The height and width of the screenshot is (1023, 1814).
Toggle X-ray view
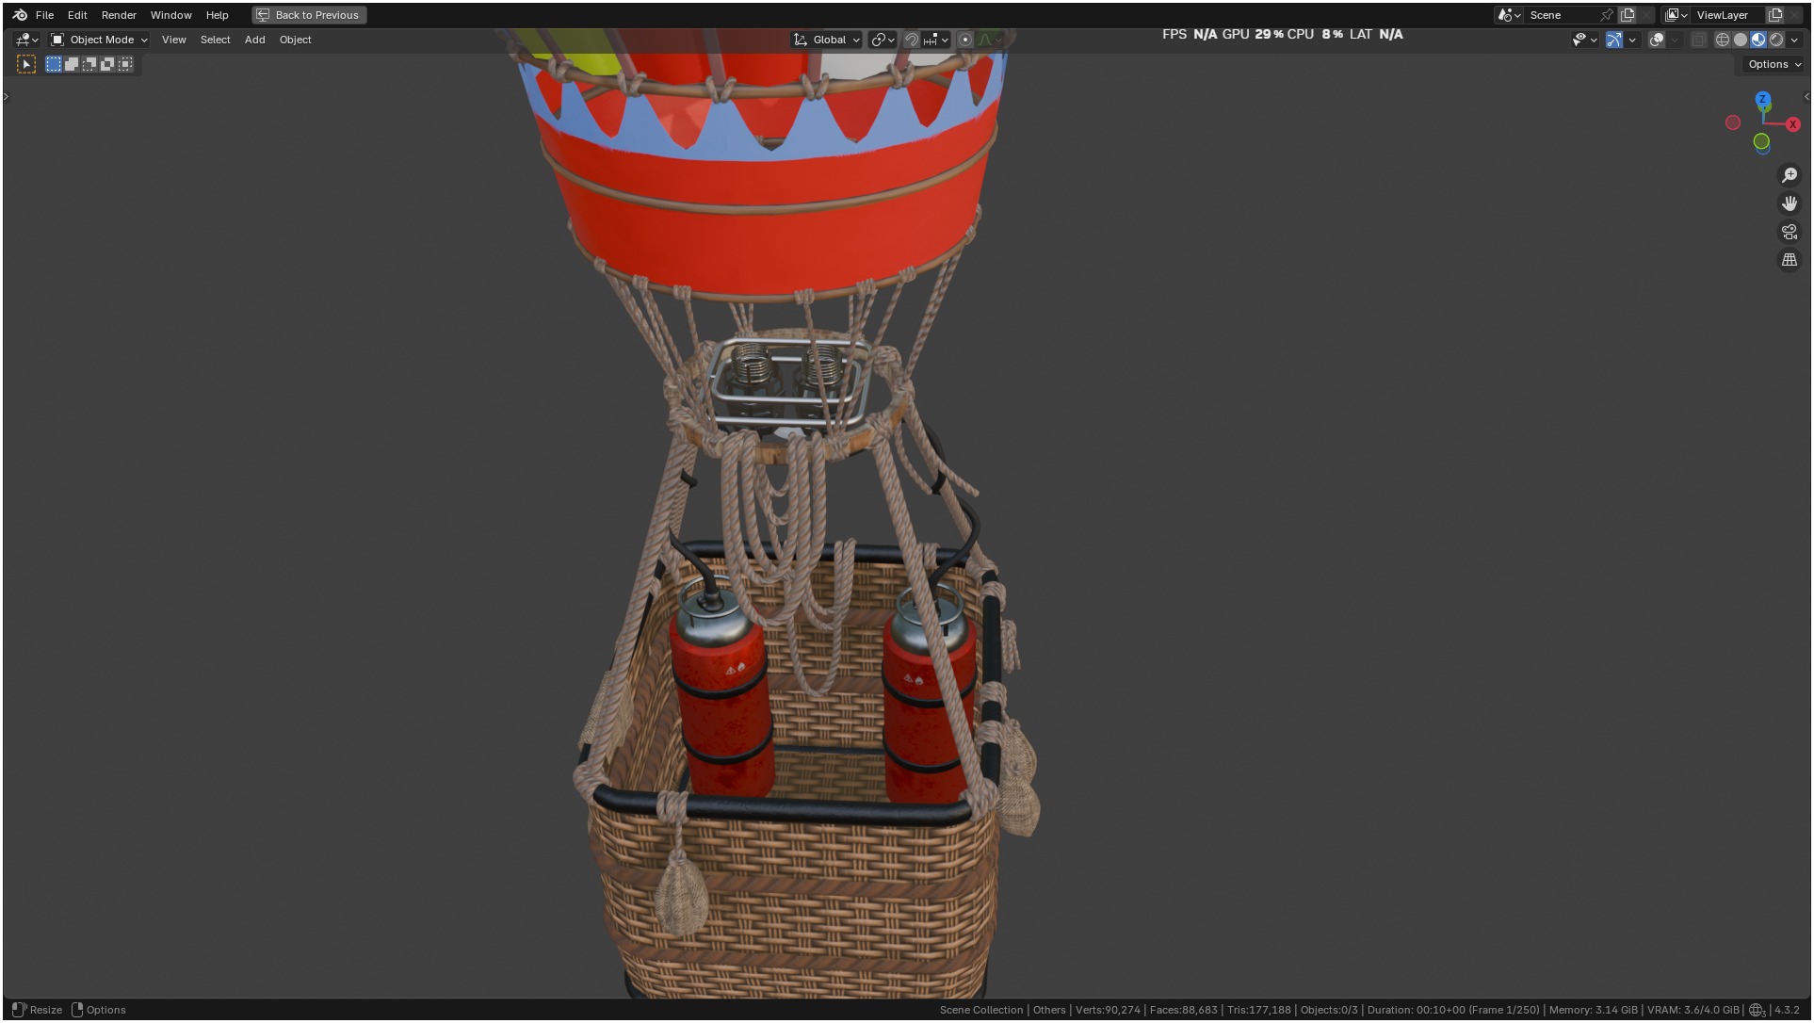pyautogui.click(x=1698, y=40)
